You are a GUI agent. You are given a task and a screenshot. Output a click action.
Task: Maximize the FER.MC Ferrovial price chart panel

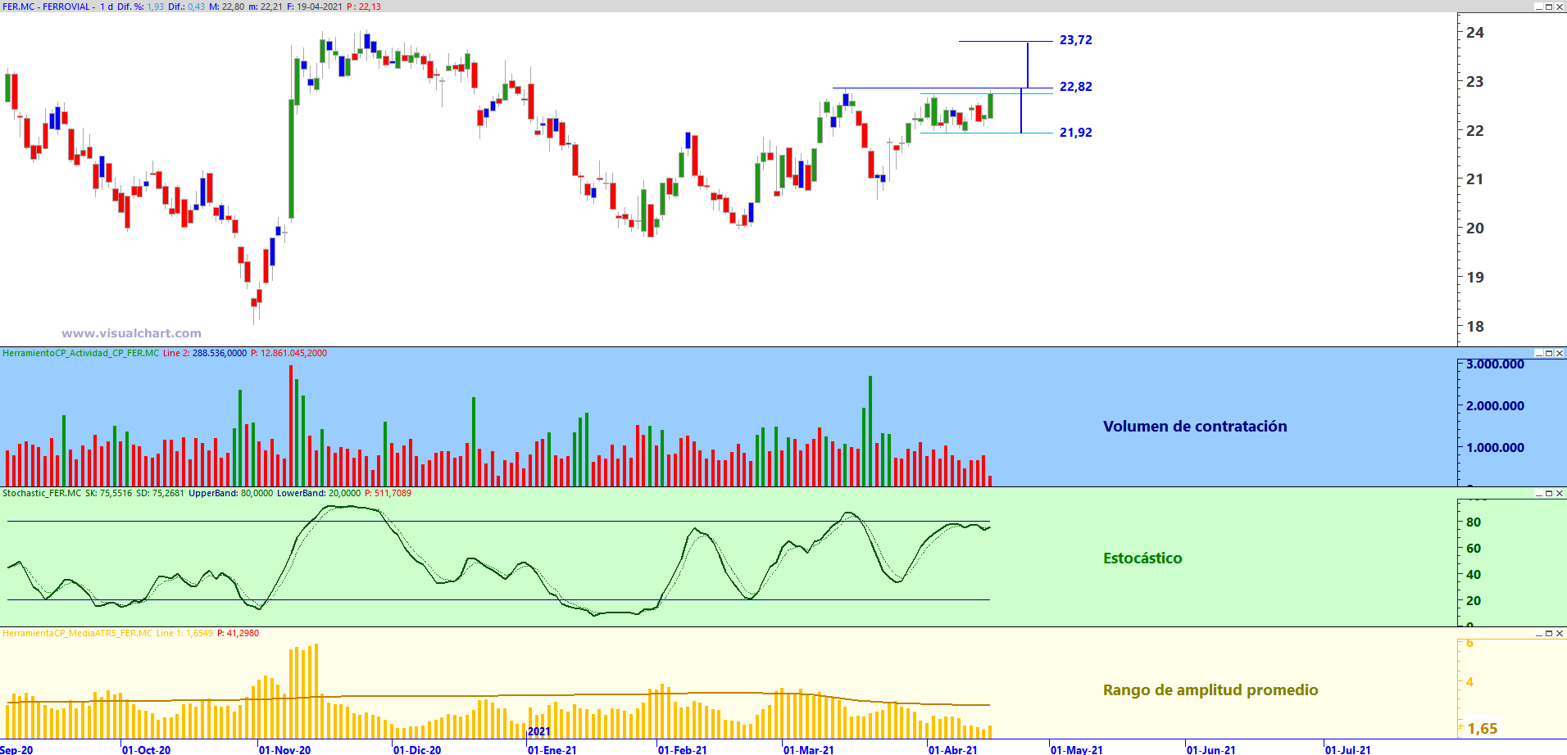[x=1549, y=7]
